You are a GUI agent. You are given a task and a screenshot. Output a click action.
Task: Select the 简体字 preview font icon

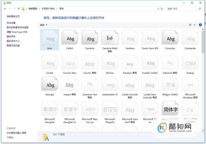click(170, 109)
